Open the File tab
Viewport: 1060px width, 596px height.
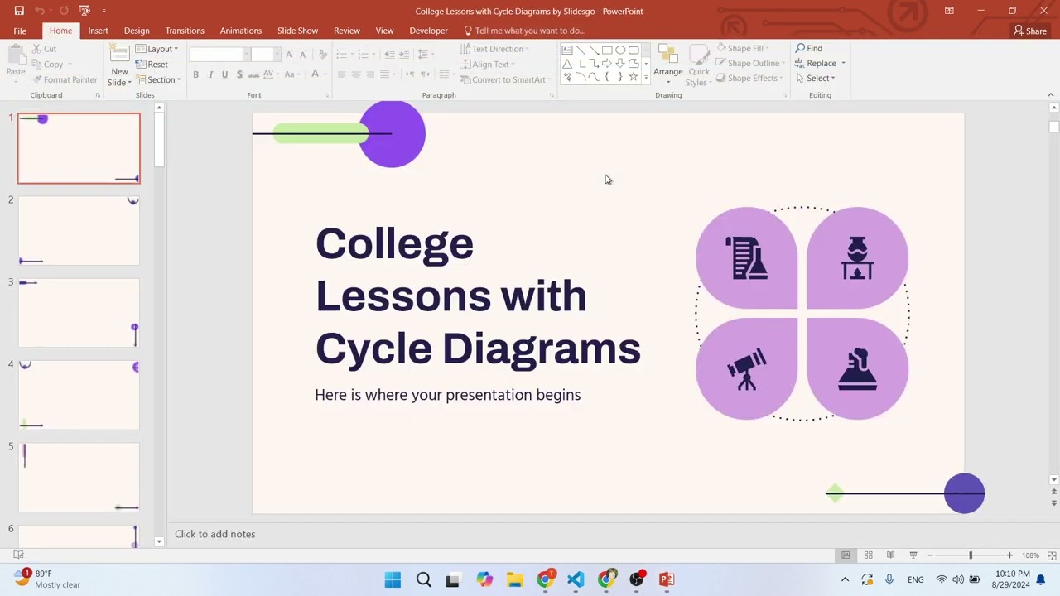[x=20, y=31]
